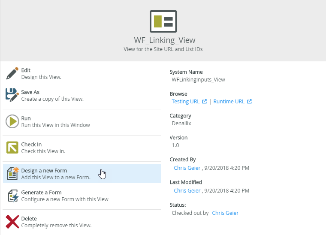Select the Edit 'Design this View' option
The height and width of the screenshot is (235, 326).
point(41,74)
